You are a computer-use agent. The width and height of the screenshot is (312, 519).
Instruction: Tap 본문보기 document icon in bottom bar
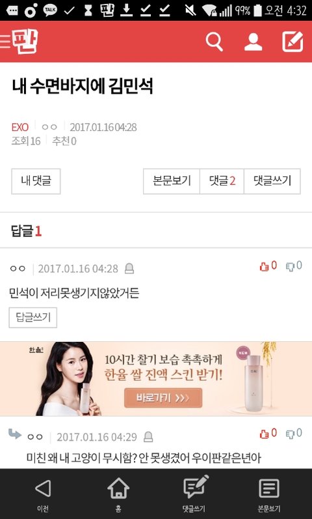pos(269,494)
